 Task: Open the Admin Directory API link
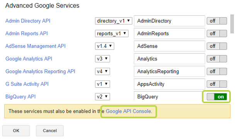pyautogui.click(x=28, y=21)
